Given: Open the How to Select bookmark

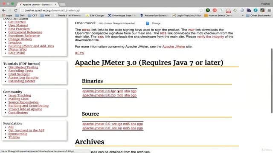Looking at the screenshot, I should click(x=218, y=15).
